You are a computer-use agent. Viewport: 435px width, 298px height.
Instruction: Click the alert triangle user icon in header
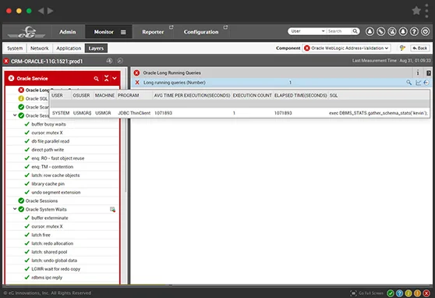[x=392, y=31]
